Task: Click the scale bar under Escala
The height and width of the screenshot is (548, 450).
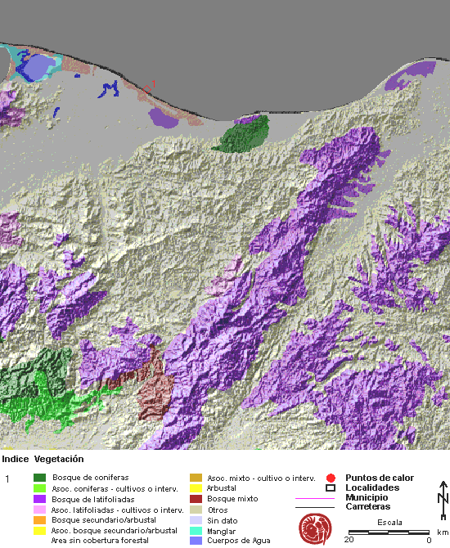Action: coord(389,532)
